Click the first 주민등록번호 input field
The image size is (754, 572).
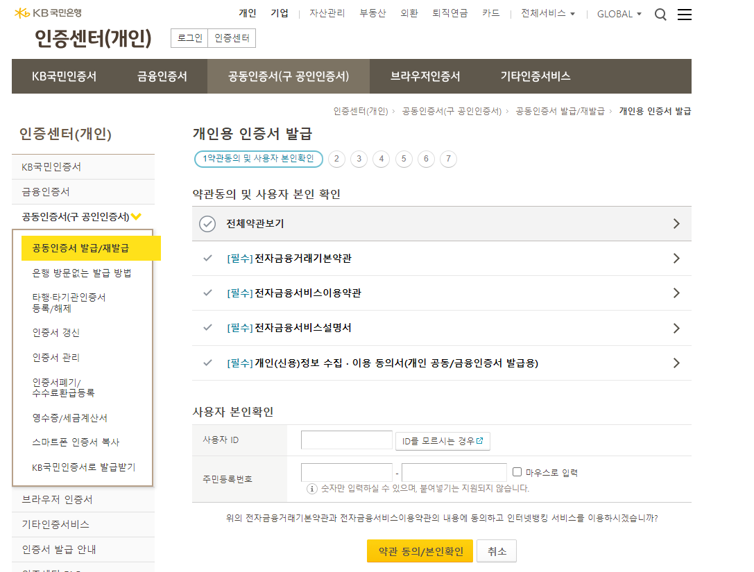tap(347, 472)
